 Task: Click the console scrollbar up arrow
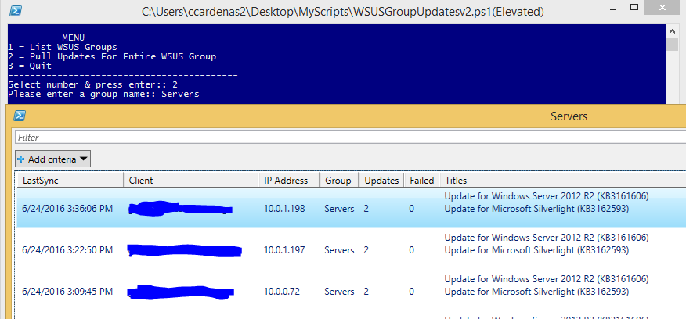coord(672,31)
